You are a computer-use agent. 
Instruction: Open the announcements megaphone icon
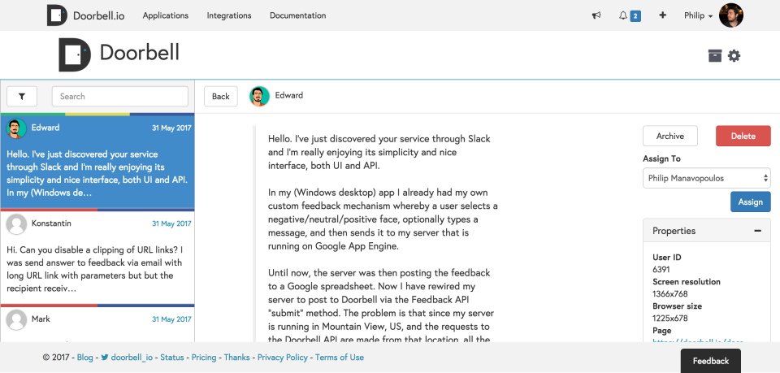coord(596,15)
